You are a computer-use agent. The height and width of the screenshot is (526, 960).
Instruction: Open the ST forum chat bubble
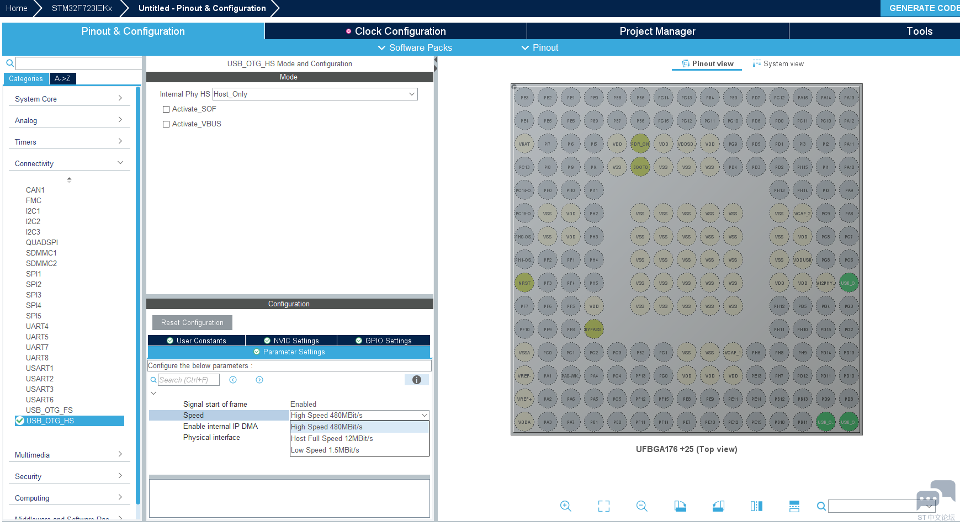pyautogui.click(x=936, y=496)
